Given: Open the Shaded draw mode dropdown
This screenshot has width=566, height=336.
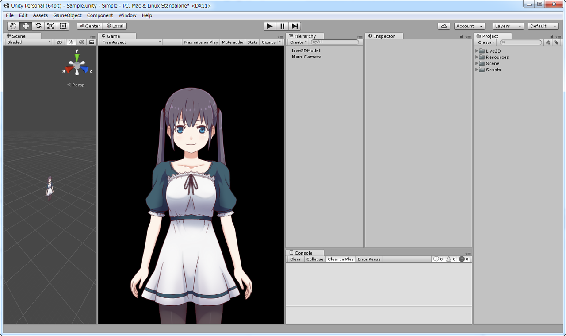Looking at the screenshot, I should [x=27, y=42].
